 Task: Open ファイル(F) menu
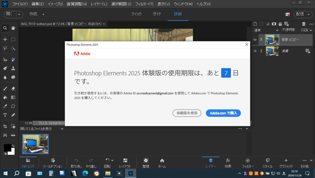point(20,4)
